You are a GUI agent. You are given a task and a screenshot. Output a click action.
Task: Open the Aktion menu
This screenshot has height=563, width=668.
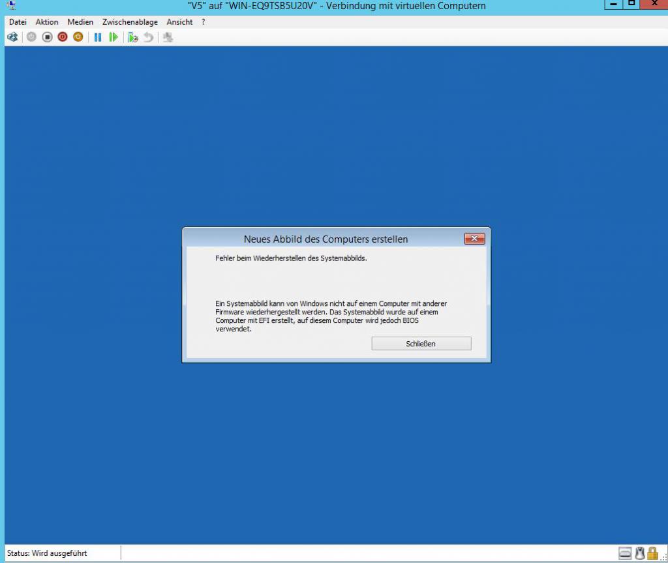click(47, 22)
